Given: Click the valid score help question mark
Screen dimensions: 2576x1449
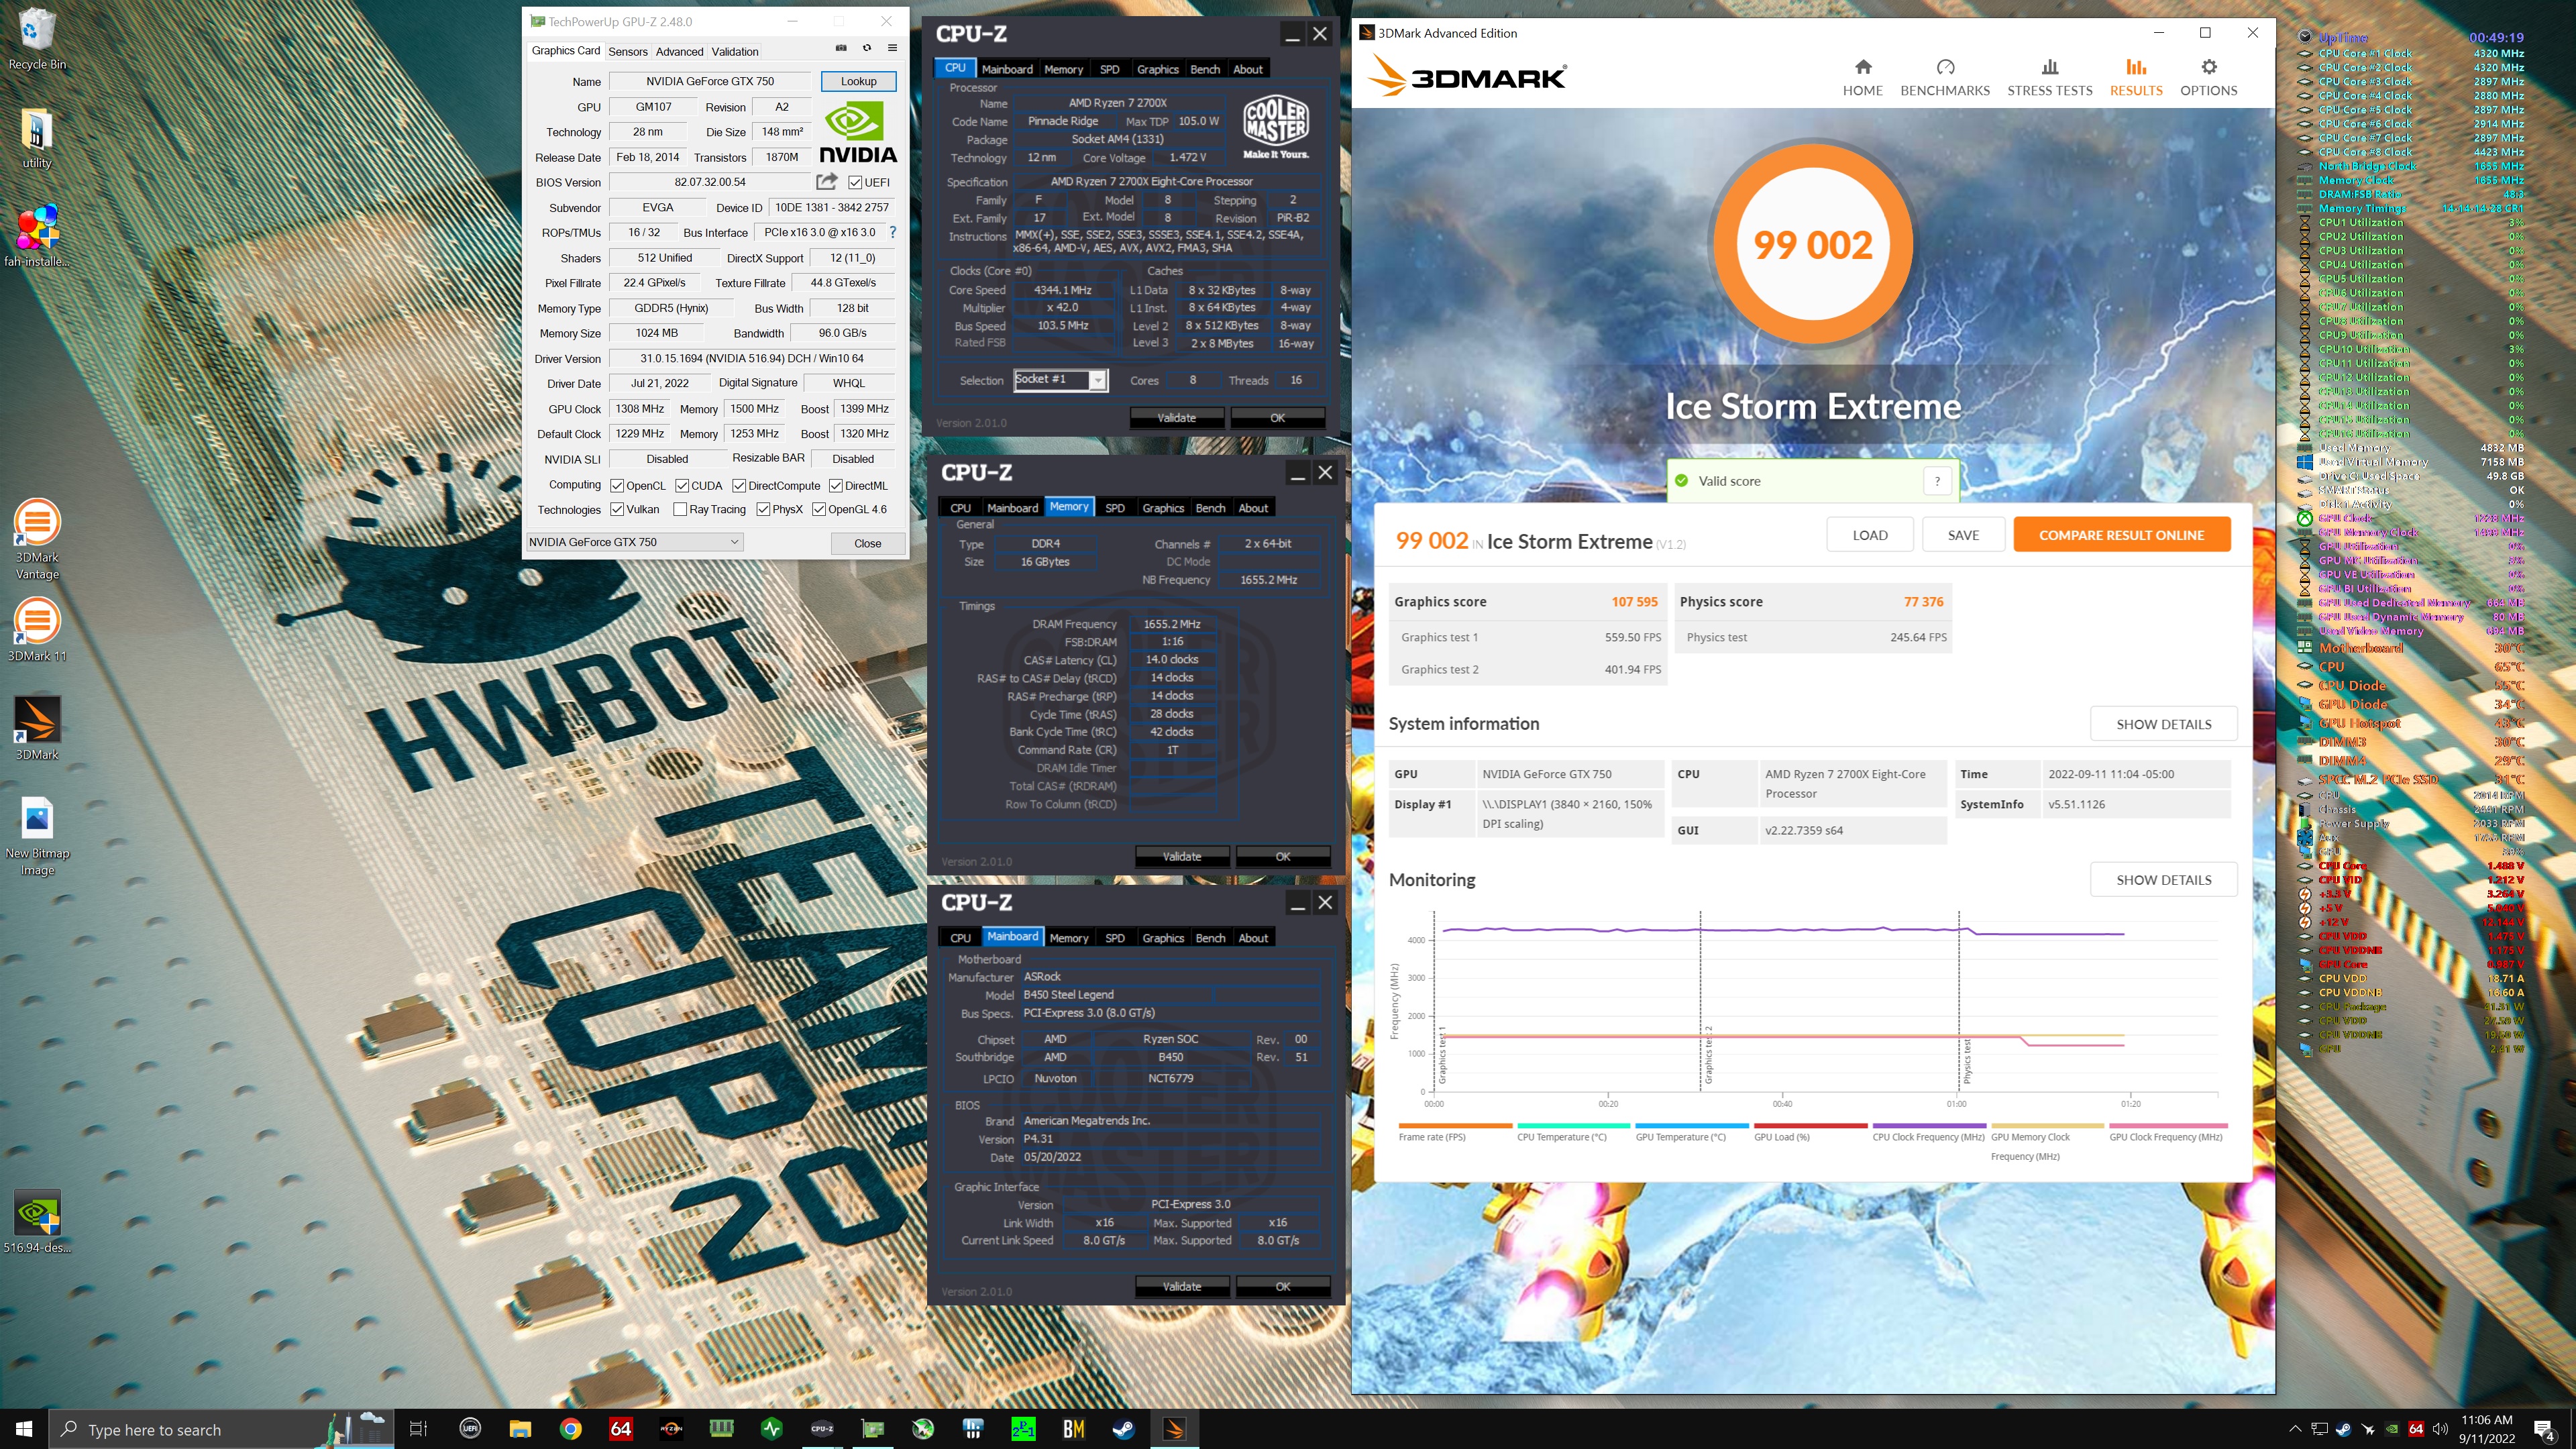Looking at the screenshot, I should click(x=1937, y=481).
